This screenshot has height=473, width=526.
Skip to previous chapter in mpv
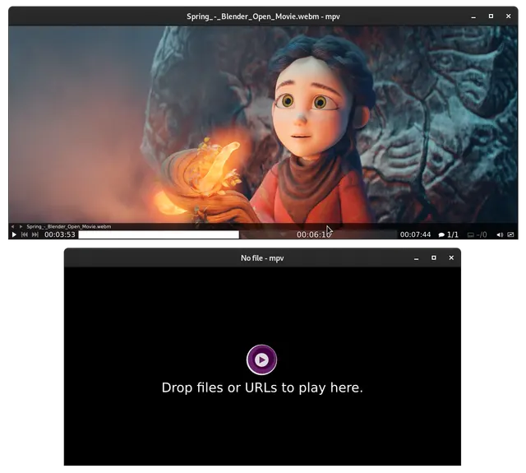25,234
